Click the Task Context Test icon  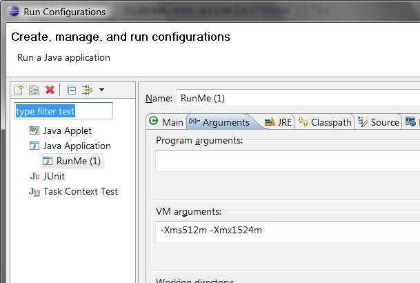[34, 192]
